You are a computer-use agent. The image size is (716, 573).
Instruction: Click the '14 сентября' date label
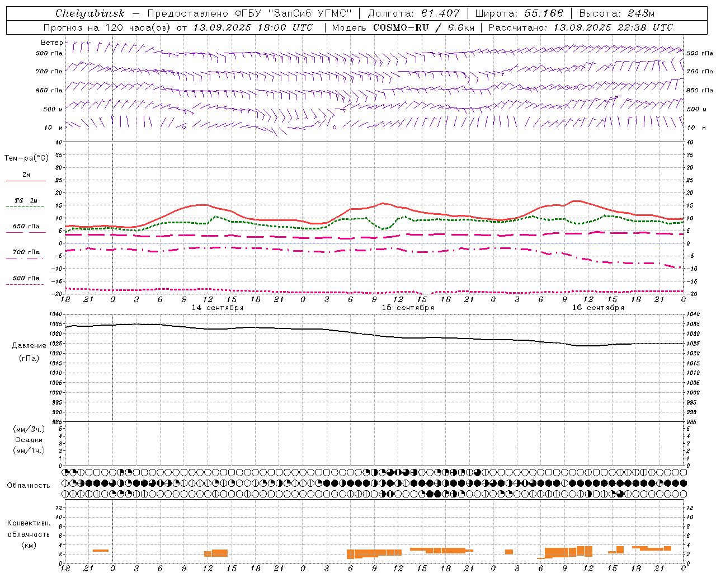pos(218,307)
